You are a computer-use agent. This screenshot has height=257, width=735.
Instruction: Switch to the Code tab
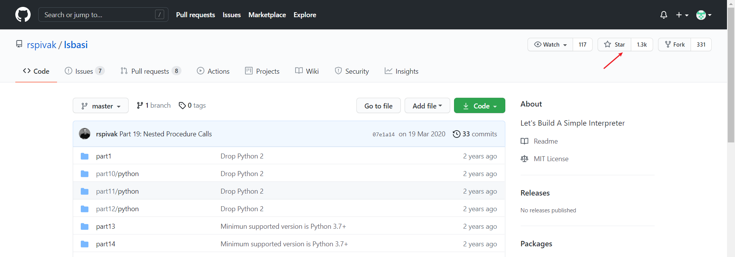point(36,71)
